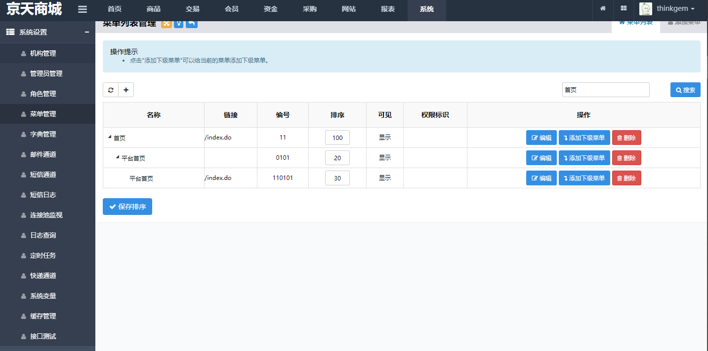
Task: Click 编辑 in the row with code 0101
Action: coord(541,158)
